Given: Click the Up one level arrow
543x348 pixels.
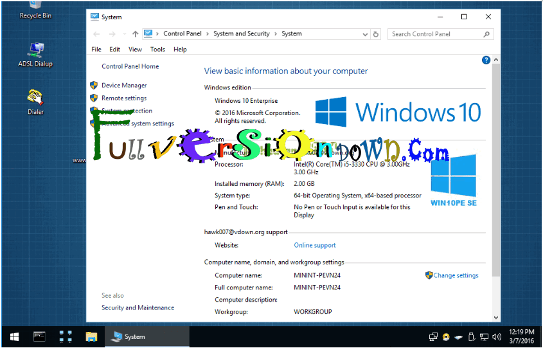Looking at the screenshot, I should tap(136, 34).
